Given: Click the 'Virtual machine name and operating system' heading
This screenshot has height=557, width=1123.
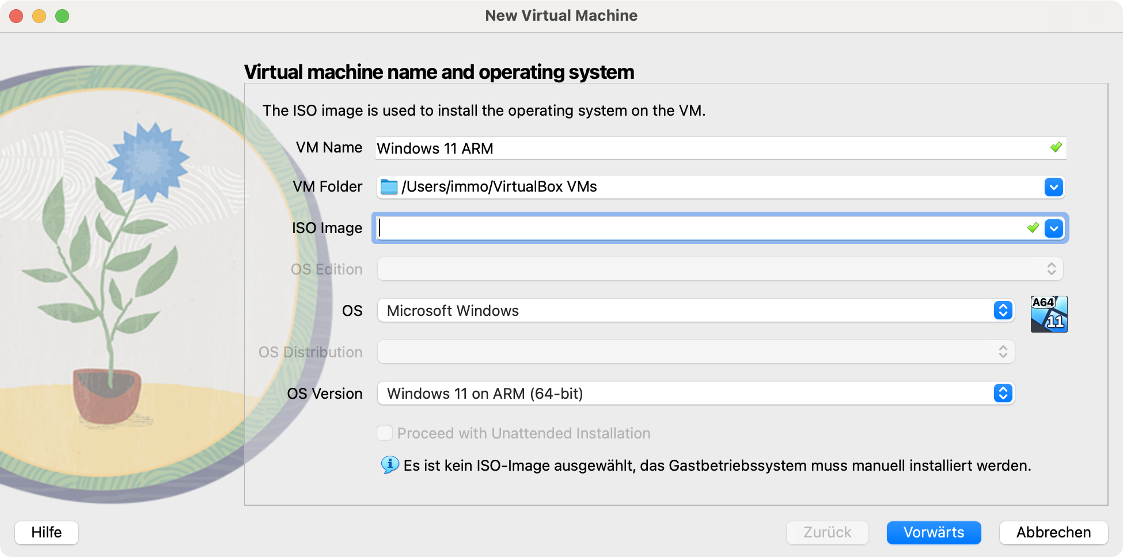Looking at the screenshot, I should pos(439,72).
